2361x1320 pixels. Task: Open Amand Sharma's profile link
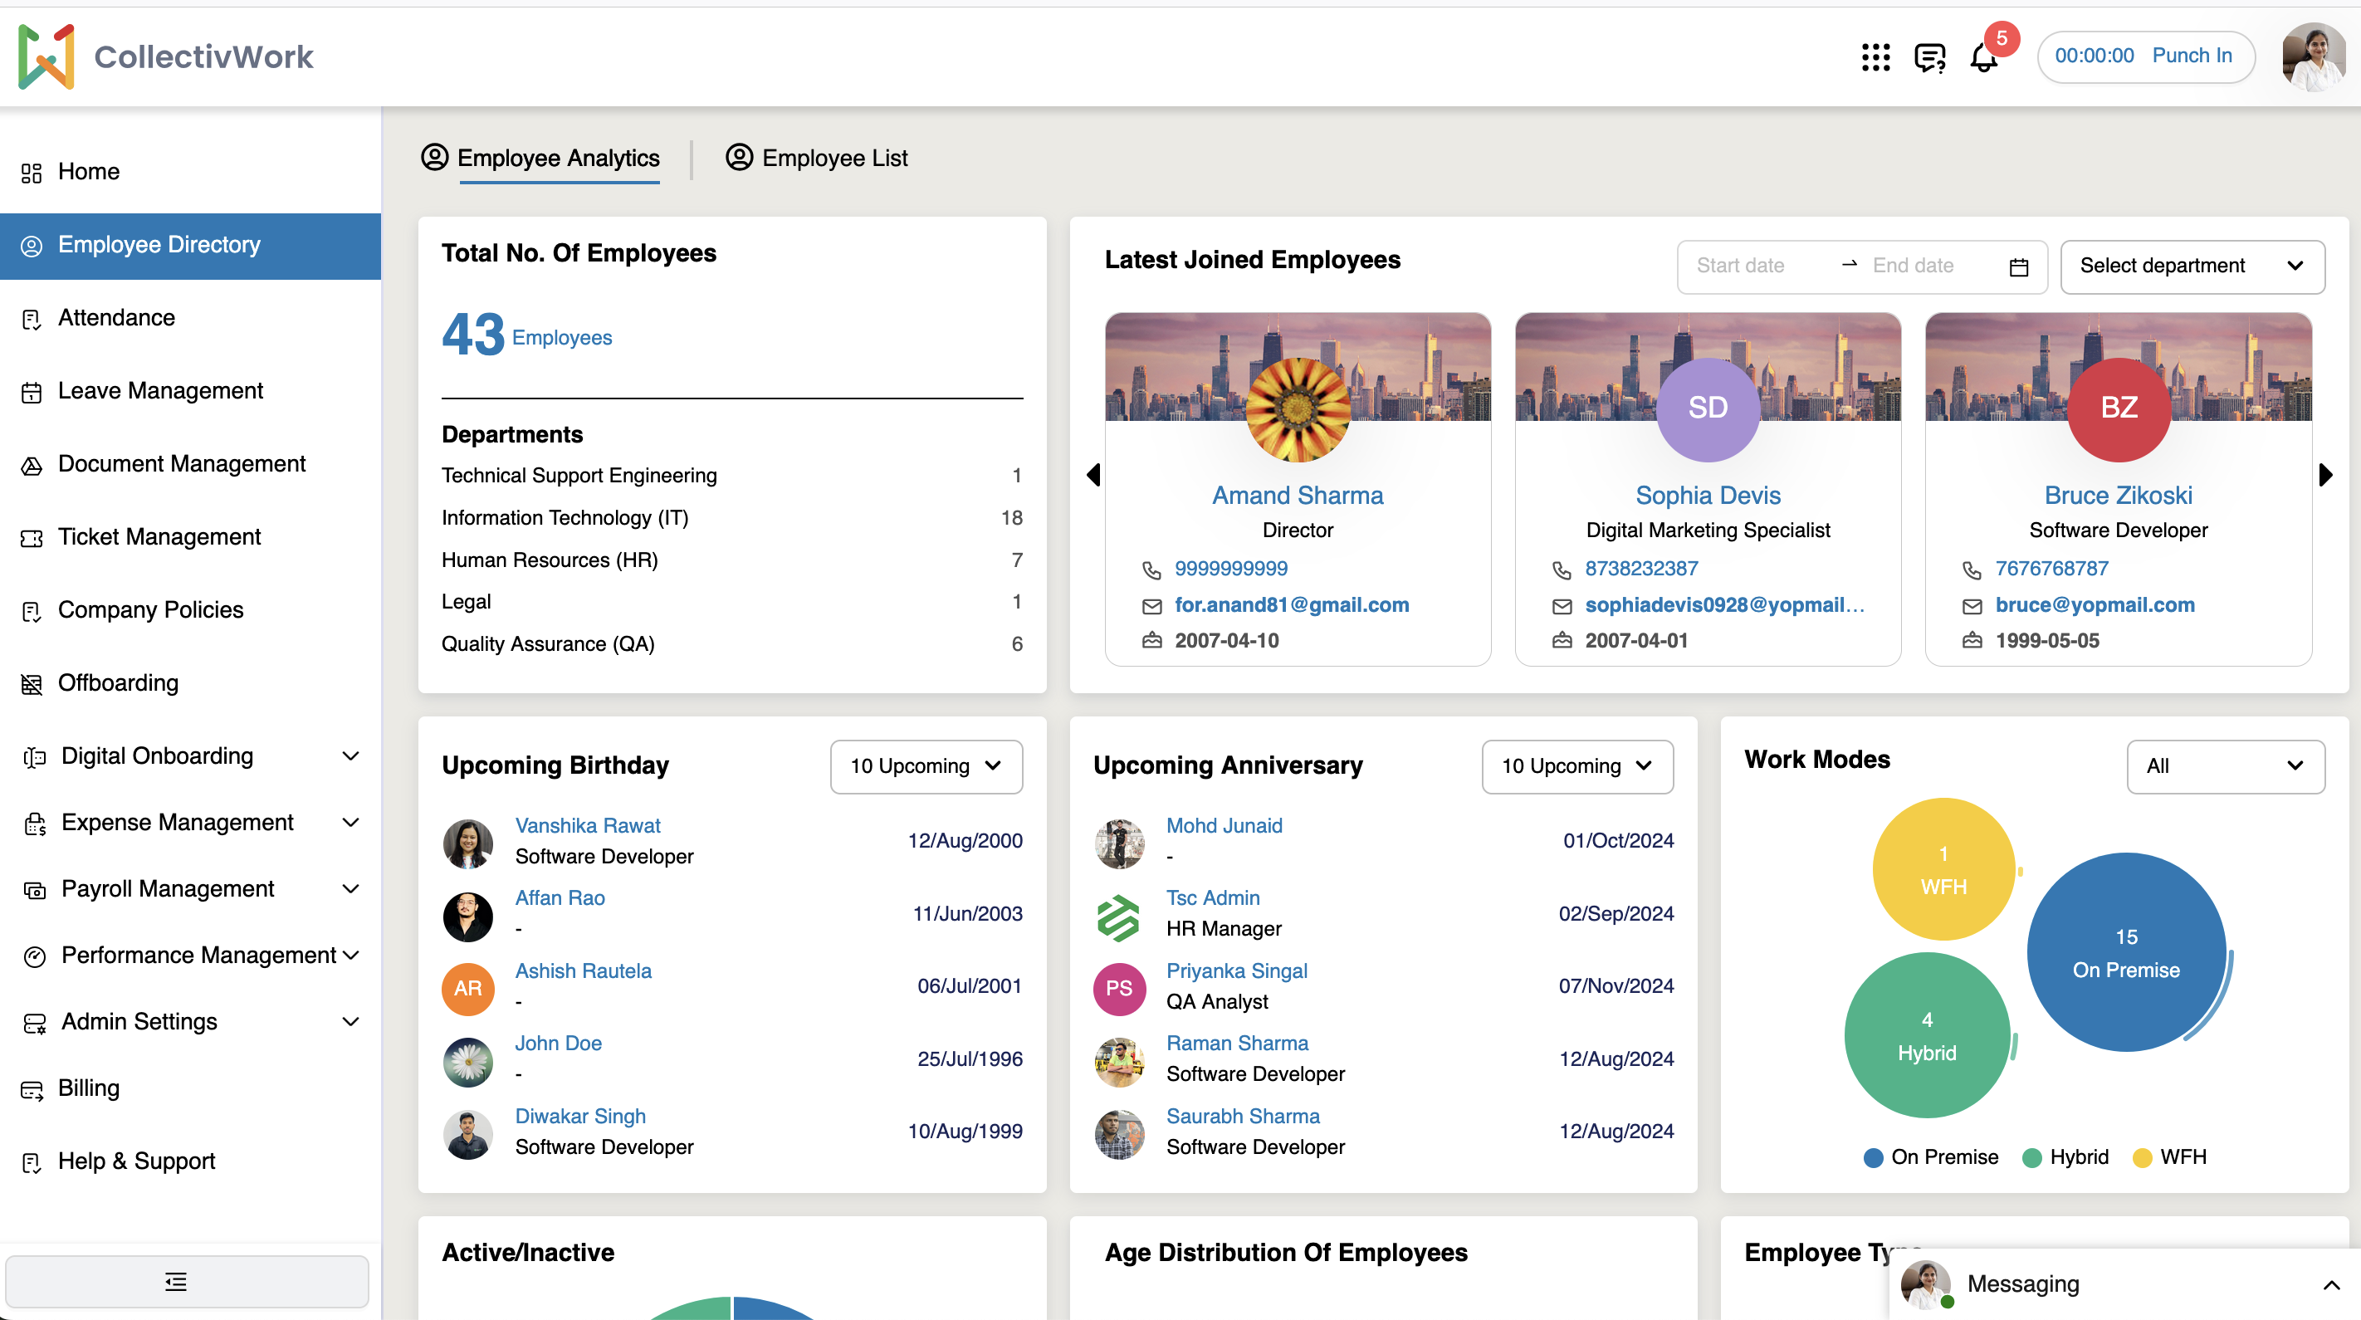[1297, 495]
